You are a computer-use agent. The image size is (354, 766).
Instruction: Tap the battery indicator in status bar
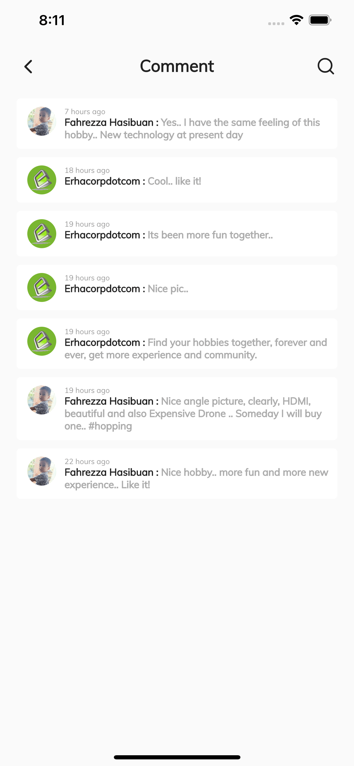click(x=320, y=20)
